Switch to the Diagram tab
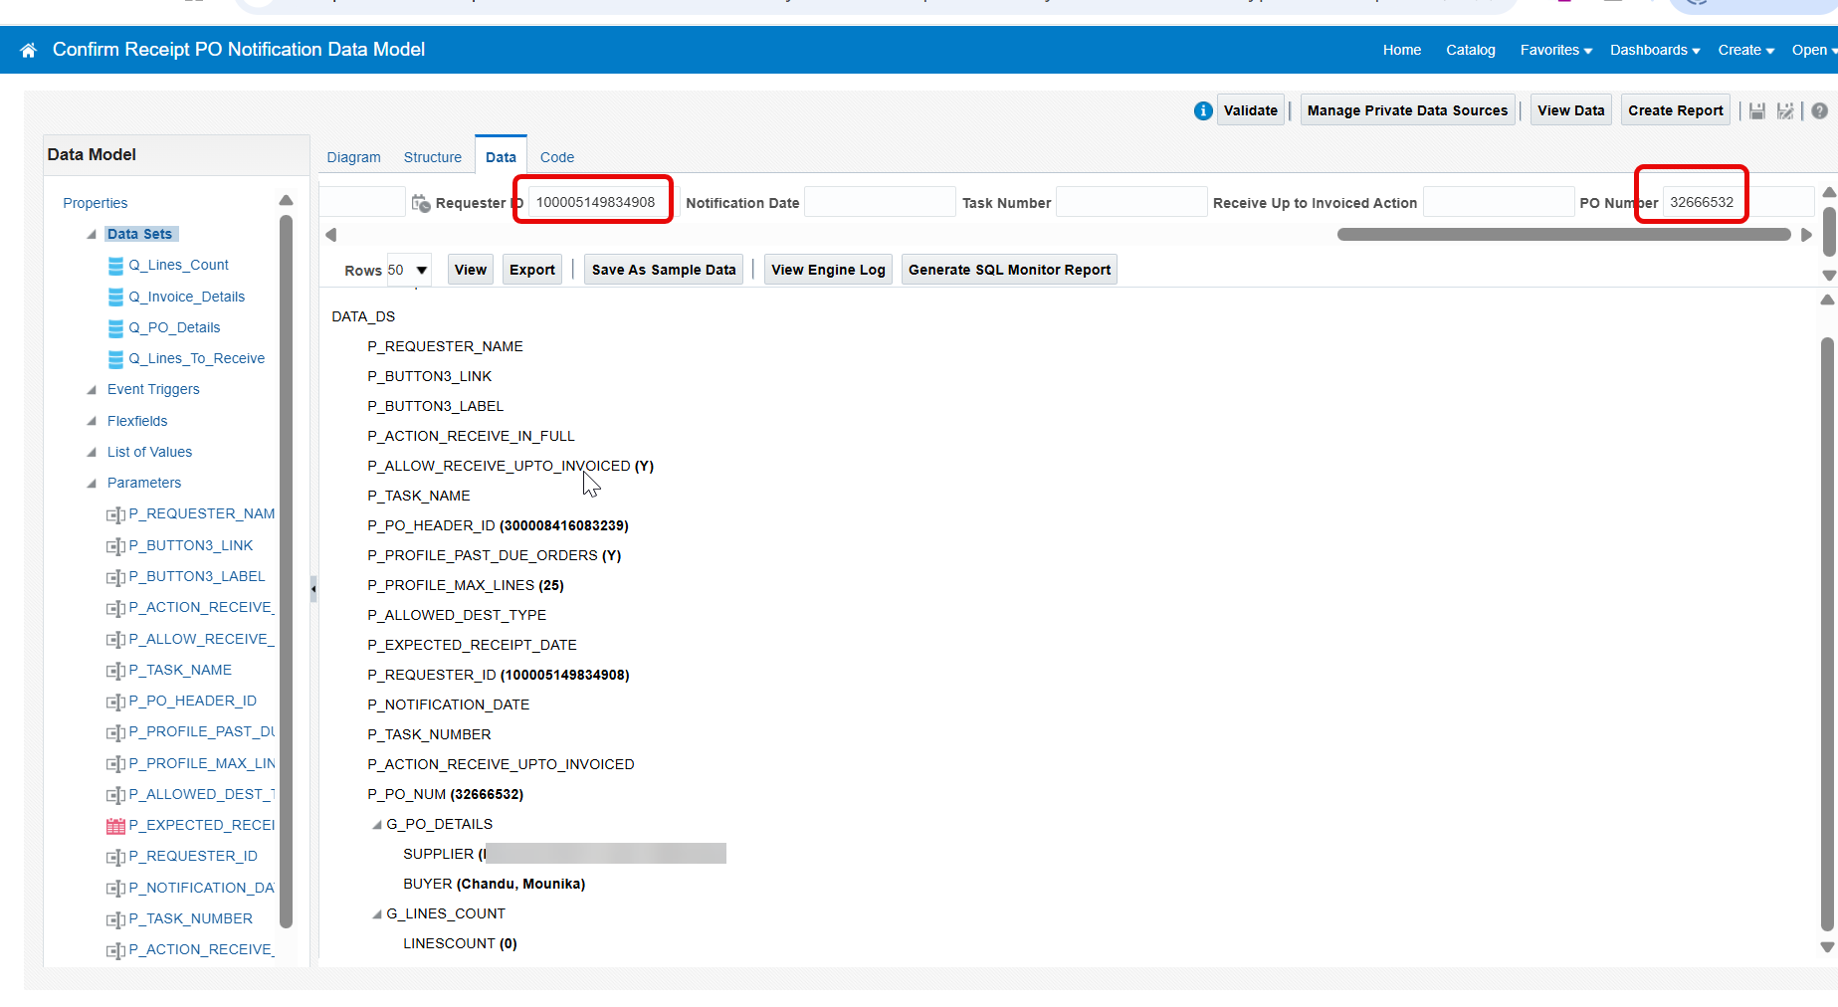The width and height of the screenshot is (1838, 1007). (x=353, y=157)
